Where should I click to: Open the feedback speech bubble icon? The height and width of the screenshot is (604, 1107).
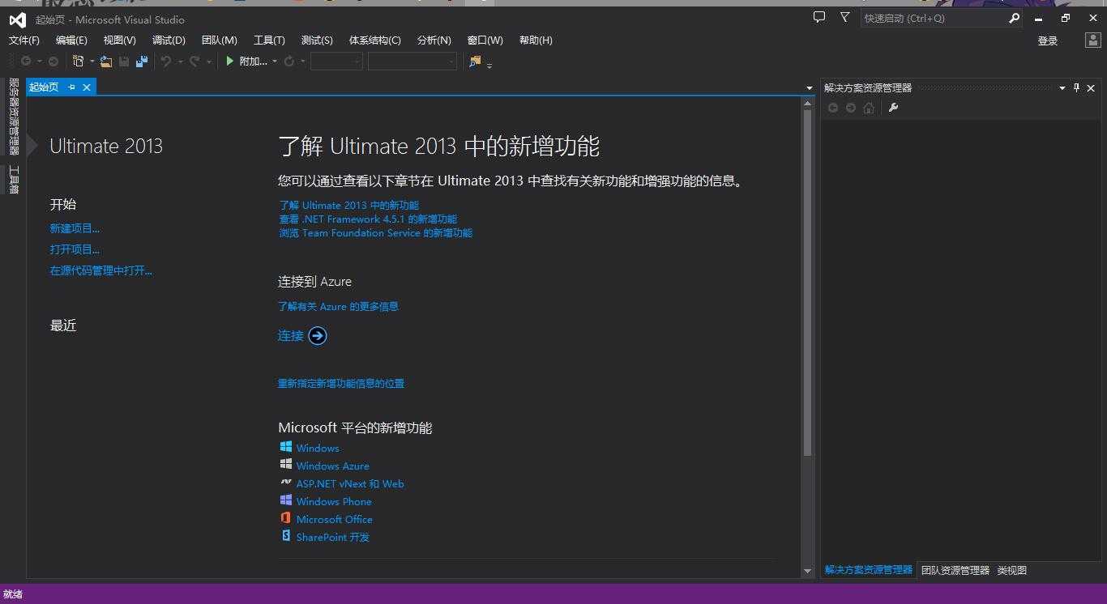[x=819, y=17]
